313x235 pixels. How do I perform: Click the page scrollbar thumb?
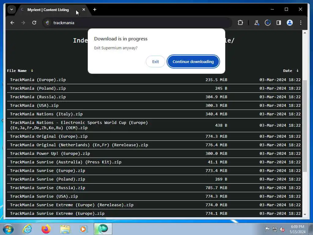pyautogui.click(x=305, y=126)
